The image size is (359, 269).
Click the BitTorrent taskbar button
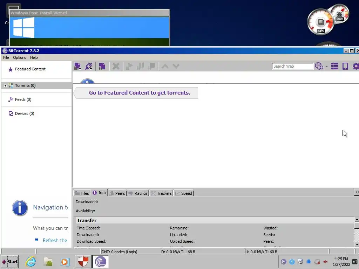(x=101, y=262)
